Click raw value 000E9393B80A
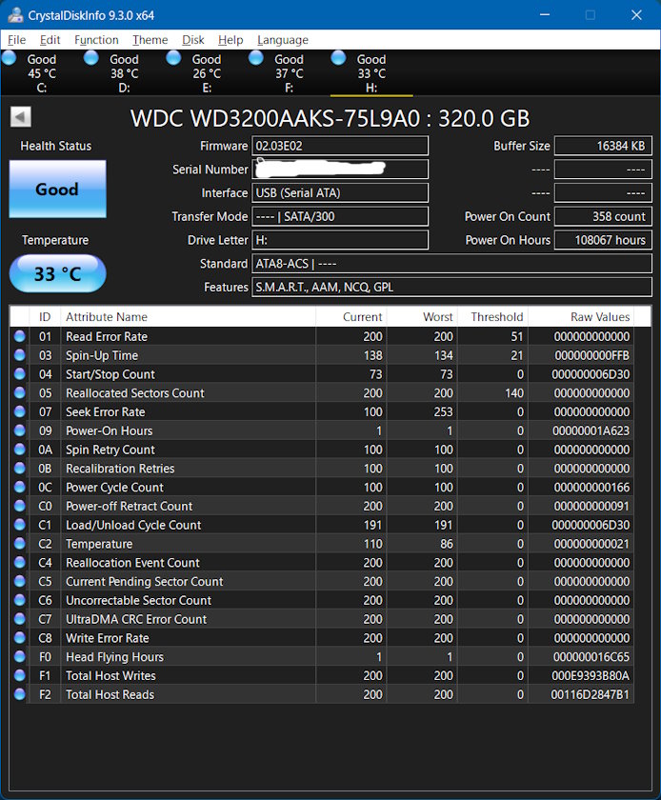Screen dimensions: 661x800 click(591, 675)
